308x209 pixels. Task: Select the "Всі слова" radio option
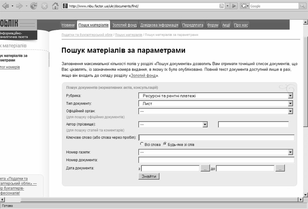coord(142,144)
